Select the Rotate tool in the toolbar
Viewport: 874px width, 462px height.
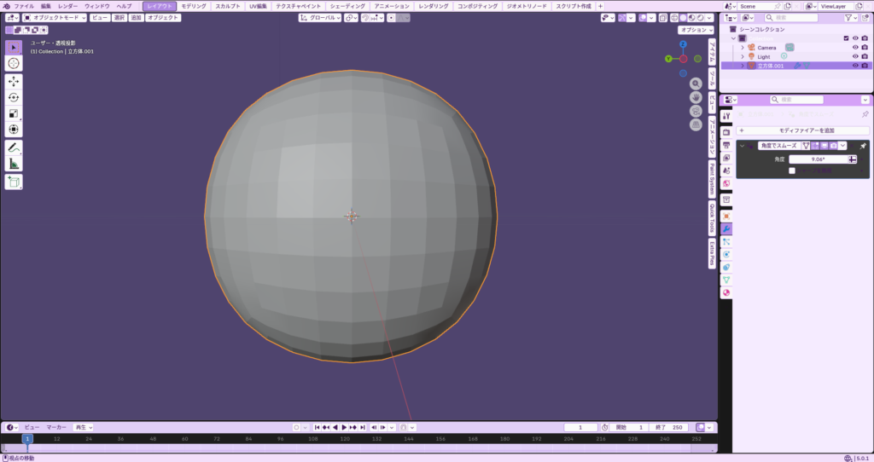click(x=14, y=97)
